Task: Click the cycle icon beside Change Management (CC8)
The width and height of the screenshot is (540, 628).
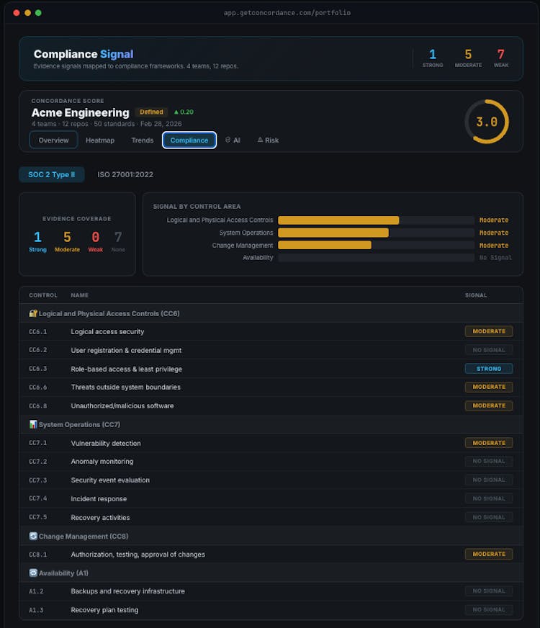Action: tap(32, 537)
